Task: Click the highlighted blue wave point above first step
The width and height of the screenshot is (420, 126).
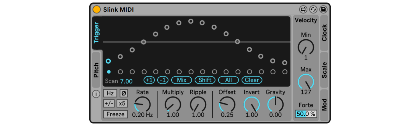Action: tap(108, 61)
